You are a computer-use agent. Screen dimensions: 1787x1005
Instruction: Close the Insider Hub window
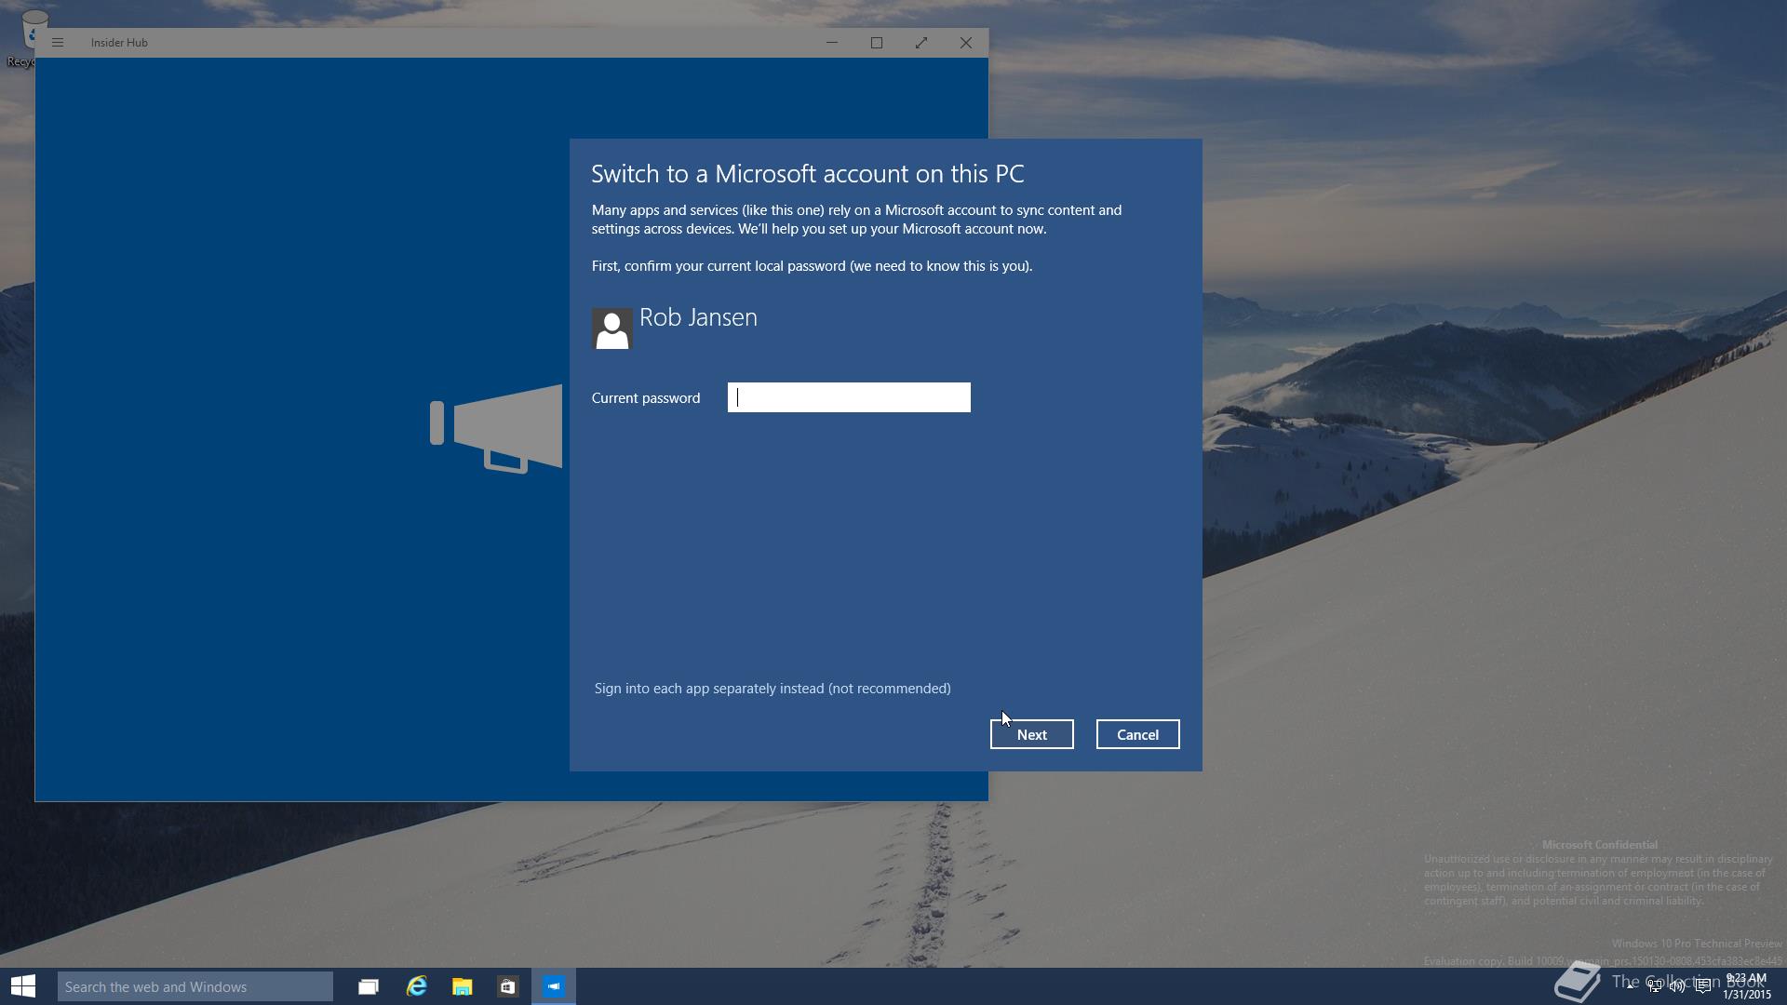966,43
